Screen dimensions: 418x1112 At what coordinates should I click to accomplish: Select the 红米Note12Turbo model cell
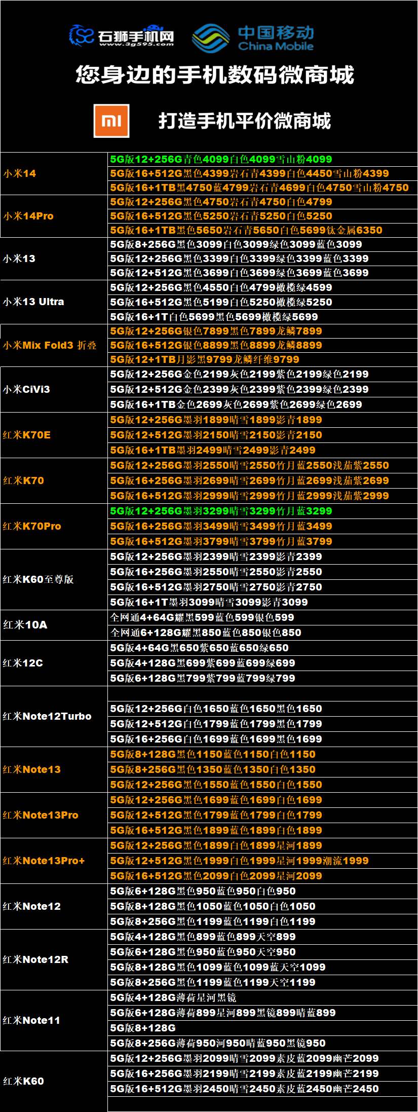point(54,716)
